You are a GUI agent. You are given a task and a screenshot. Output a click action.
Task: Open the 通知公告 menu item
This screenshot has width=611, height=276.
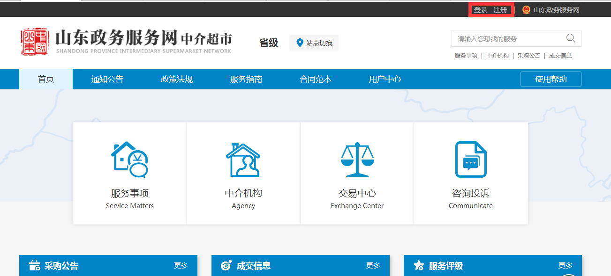(x=107, y=79)
